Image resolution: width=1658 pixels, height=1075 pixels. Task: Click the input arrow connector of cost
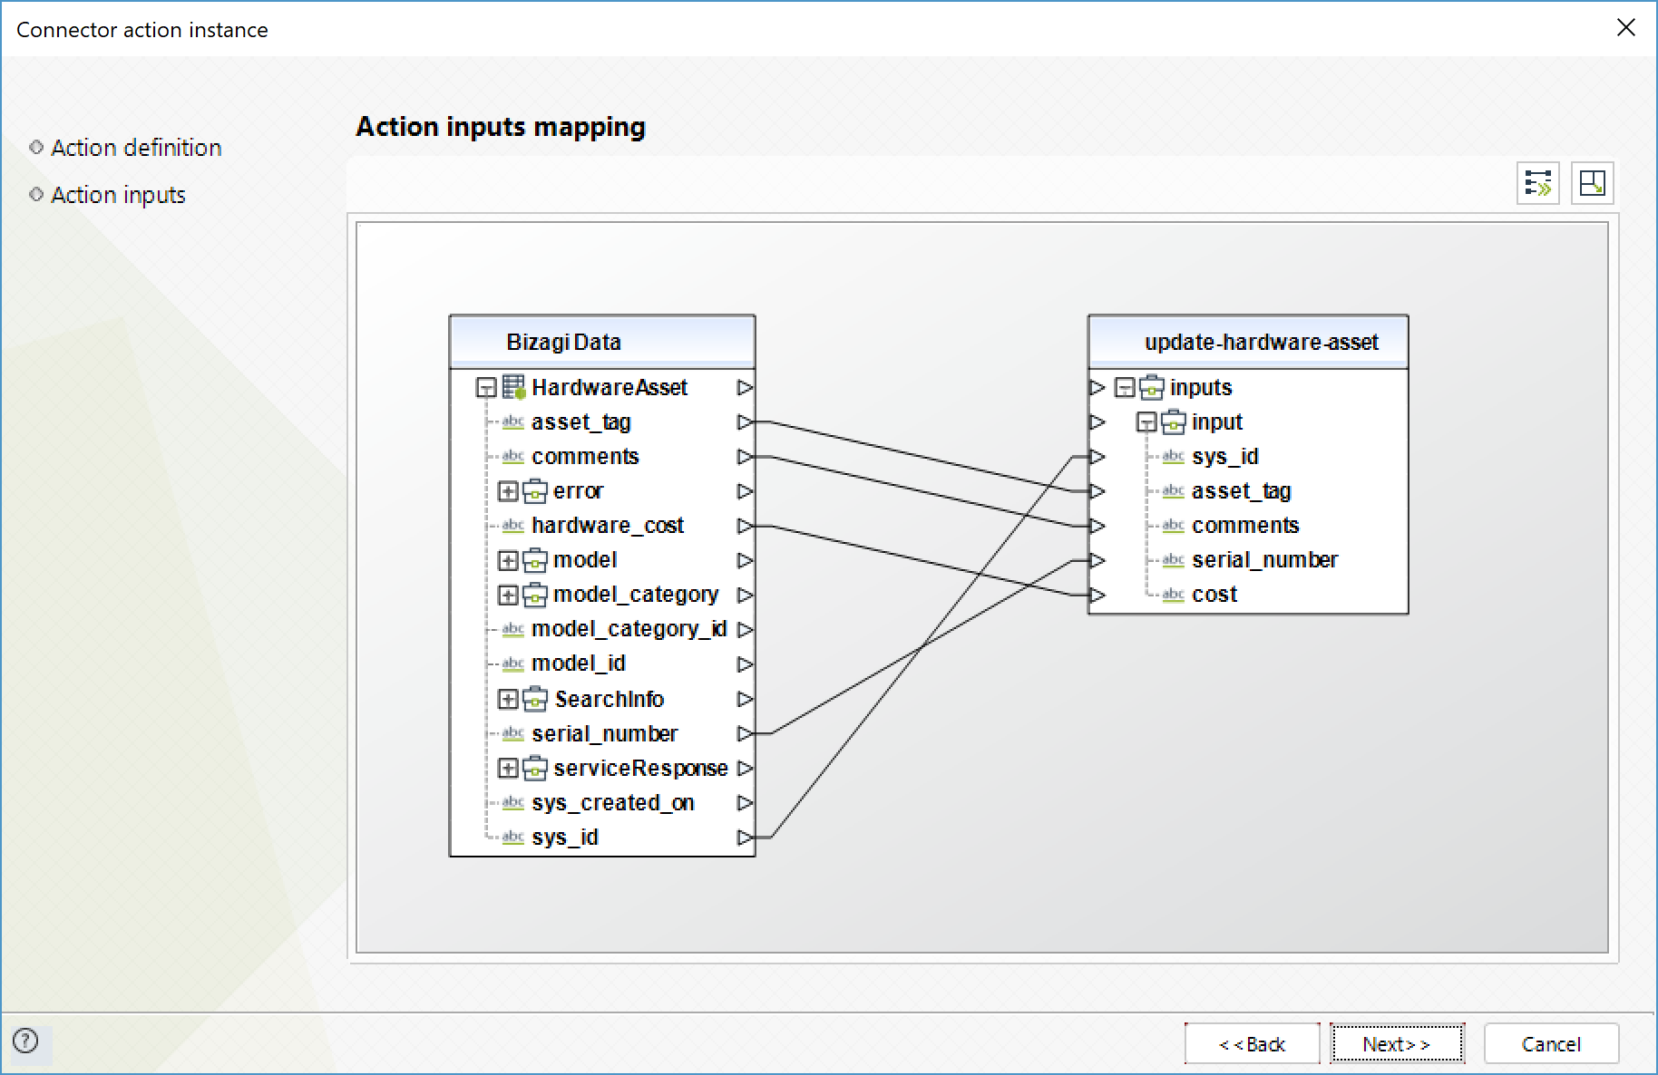[x=1097, y=595]
